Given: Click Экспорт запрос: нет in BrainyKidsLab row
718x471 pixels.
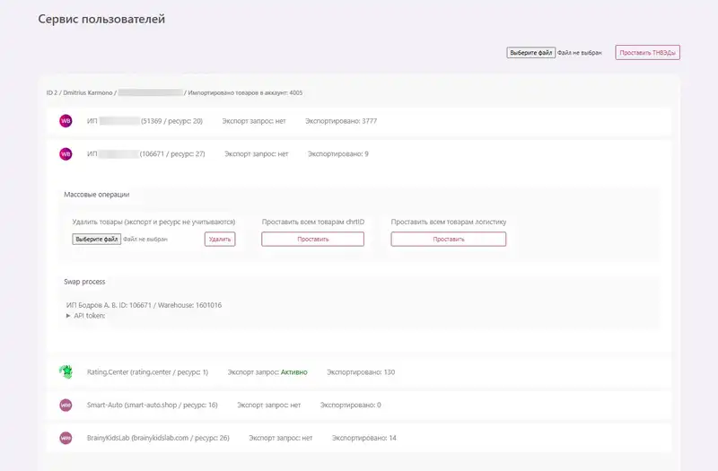Looking at the screenshot, I should click(281, 438).
